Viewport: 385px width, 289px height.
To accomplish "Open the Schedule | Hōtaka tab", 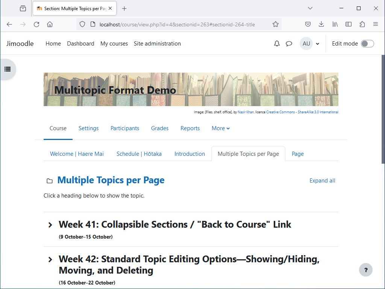I will pyautogui.click(x=139, y=154).
